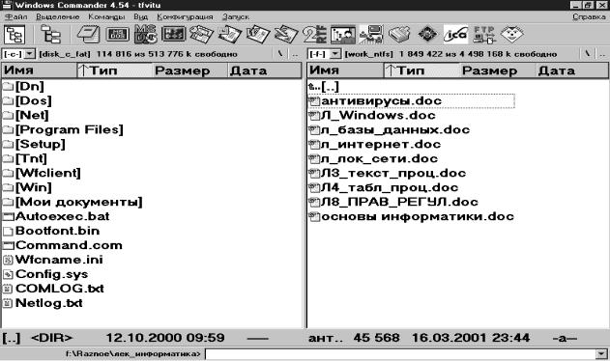
Task: Sort right panel by Дата column
Action: [x=571, y=70]
